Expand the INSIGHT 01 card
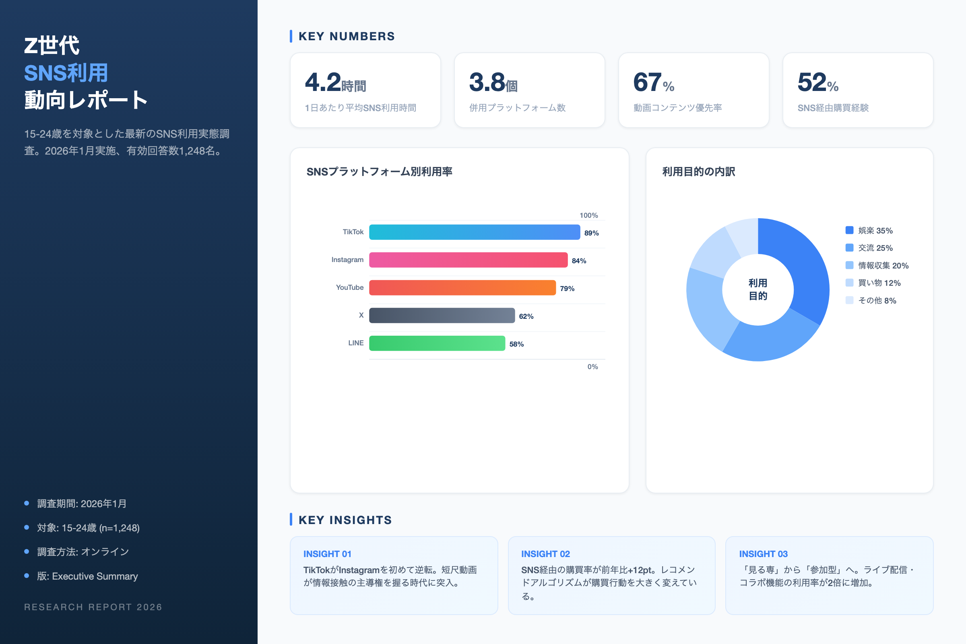Viewport: 966px width, 644px height. [x=394, y=576]
